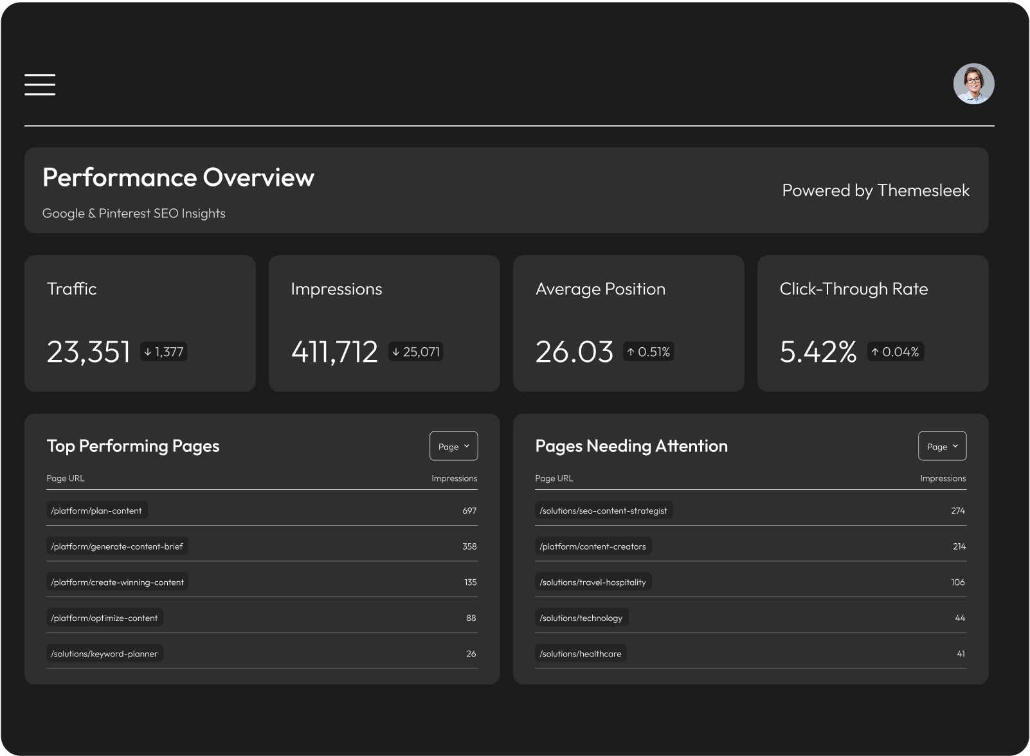Screen dimensions: 1030x756
Task: Open the /solutions/seo-content-strategist page URL
Action: (x=604, y=510)
